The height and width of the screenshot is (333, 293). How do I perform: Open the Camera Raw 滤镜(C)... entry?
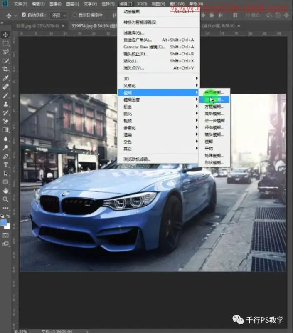(158, 47)
